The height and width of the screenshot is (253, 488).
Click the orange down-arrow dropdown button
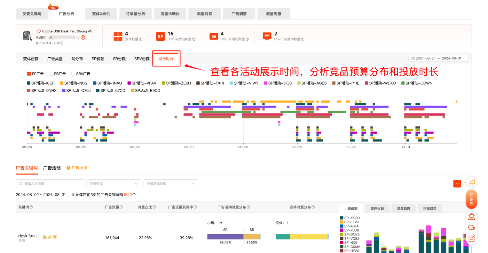tap(457, 184)
